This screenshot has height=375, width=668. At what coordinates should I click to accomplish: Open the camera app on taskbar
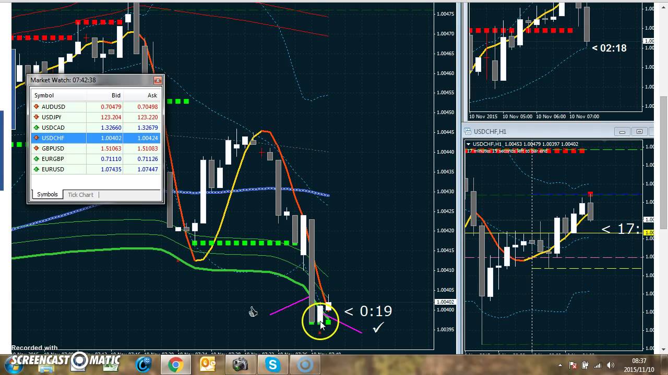(x=240, y=365)
